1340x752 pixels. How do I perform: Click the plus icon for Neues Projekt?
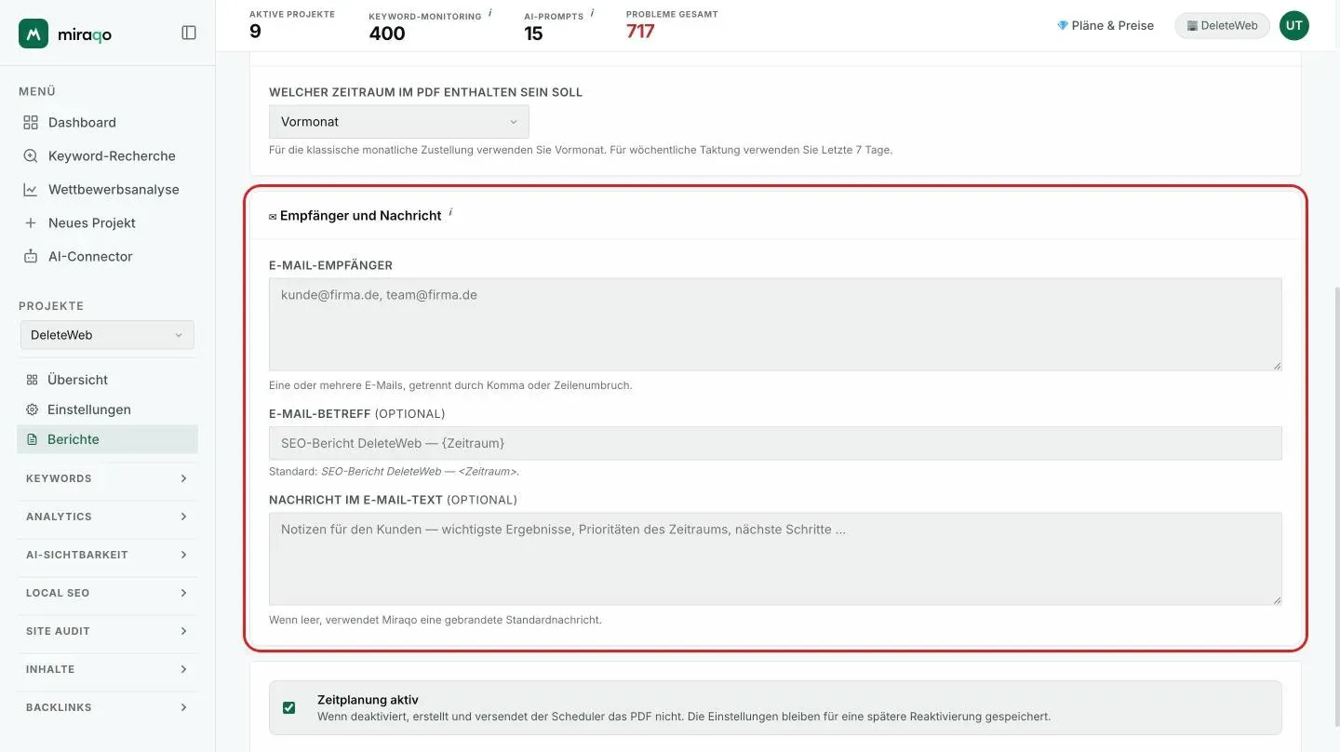(31, 222)
